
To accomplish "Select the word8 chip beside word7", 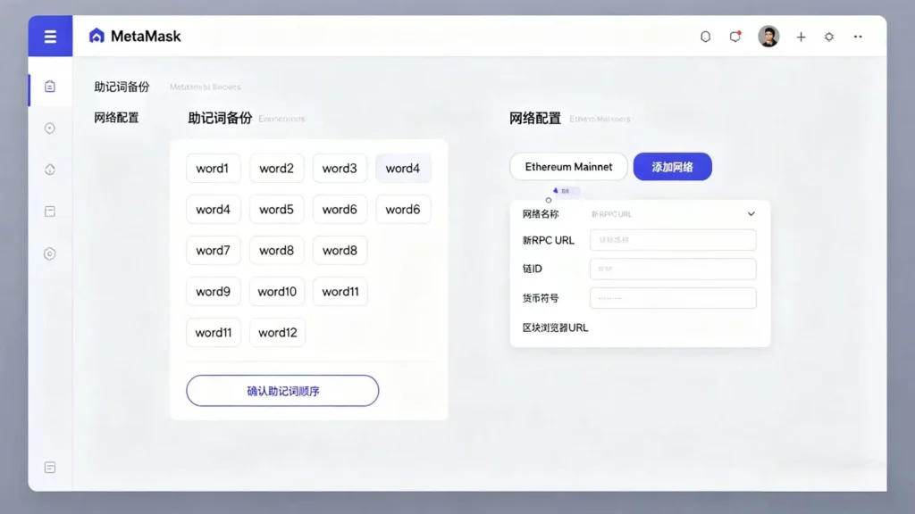I will click(x=277, y=251).
